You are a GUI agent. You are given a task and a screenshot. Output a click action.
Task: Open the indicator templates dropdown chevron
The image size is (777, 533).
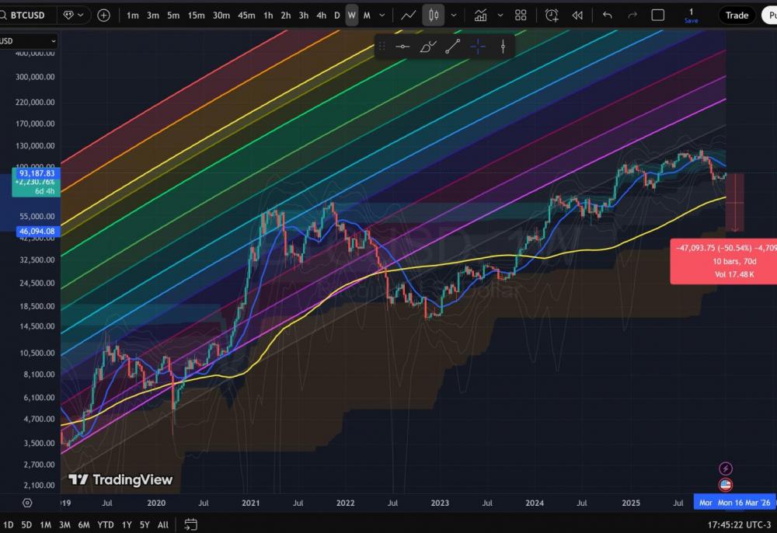click(500, 15)
